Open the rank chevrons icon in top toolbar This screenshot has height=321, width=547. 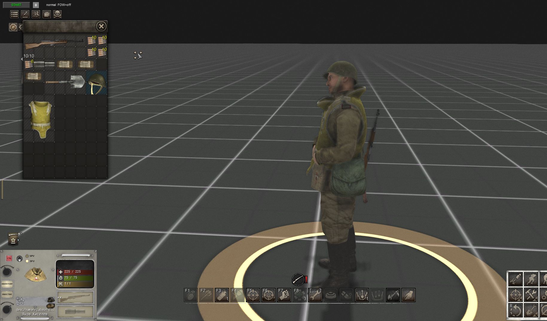[x=36, y=14]
